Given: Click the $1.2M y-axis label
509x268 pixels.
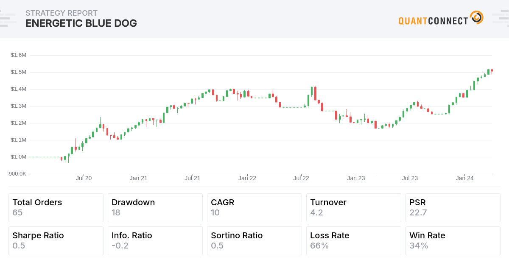Looking at the screenshot, I should click(x=19, y=123).
